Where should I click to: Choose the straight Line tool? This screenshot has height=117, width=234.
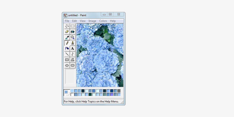click(67, 54)
